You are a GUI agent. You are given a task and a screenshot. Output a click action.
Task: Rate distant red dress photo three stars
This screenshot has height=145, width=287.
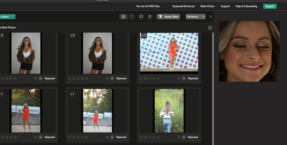coord(78,137)
